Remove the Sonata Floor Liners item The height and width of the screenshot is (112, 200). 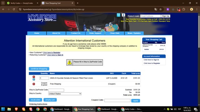click(x=34, y=77)
